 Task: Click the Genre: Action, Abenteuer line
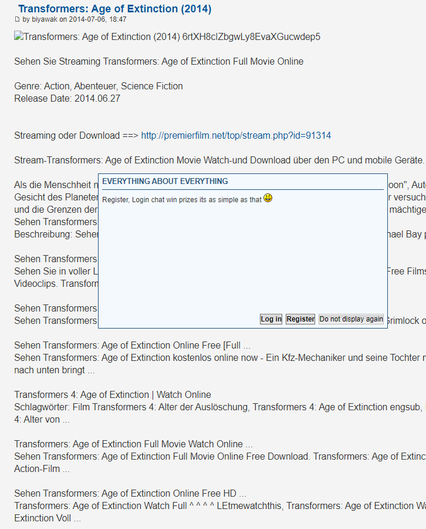point(99,86)
